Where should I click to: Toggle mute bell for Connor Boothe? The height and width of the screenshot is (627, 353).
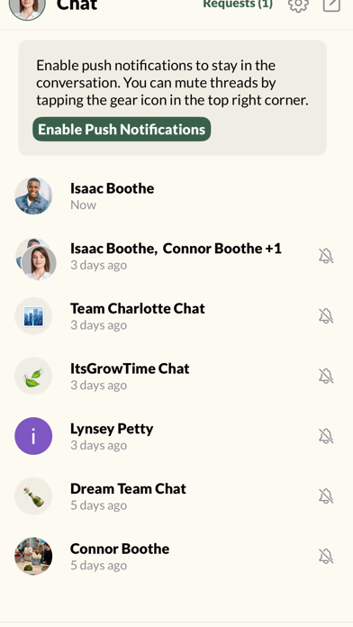click(326, 556)
